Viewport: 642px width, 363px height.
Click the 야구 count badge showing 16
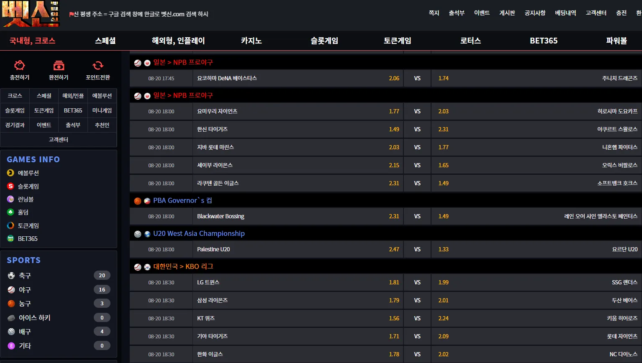[x=102, y=289]
